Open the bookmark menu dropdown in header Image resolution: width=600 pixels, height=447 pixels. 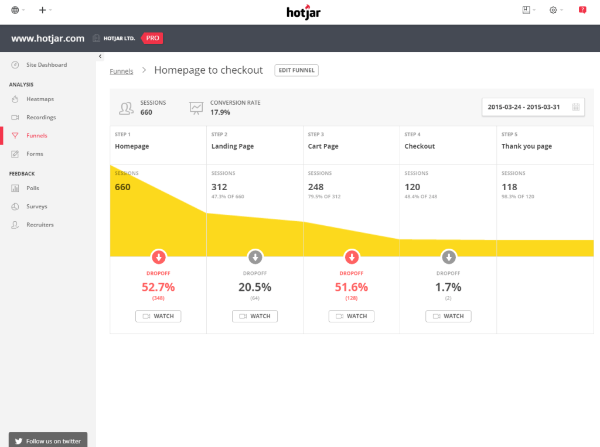[x=529, y=10]
